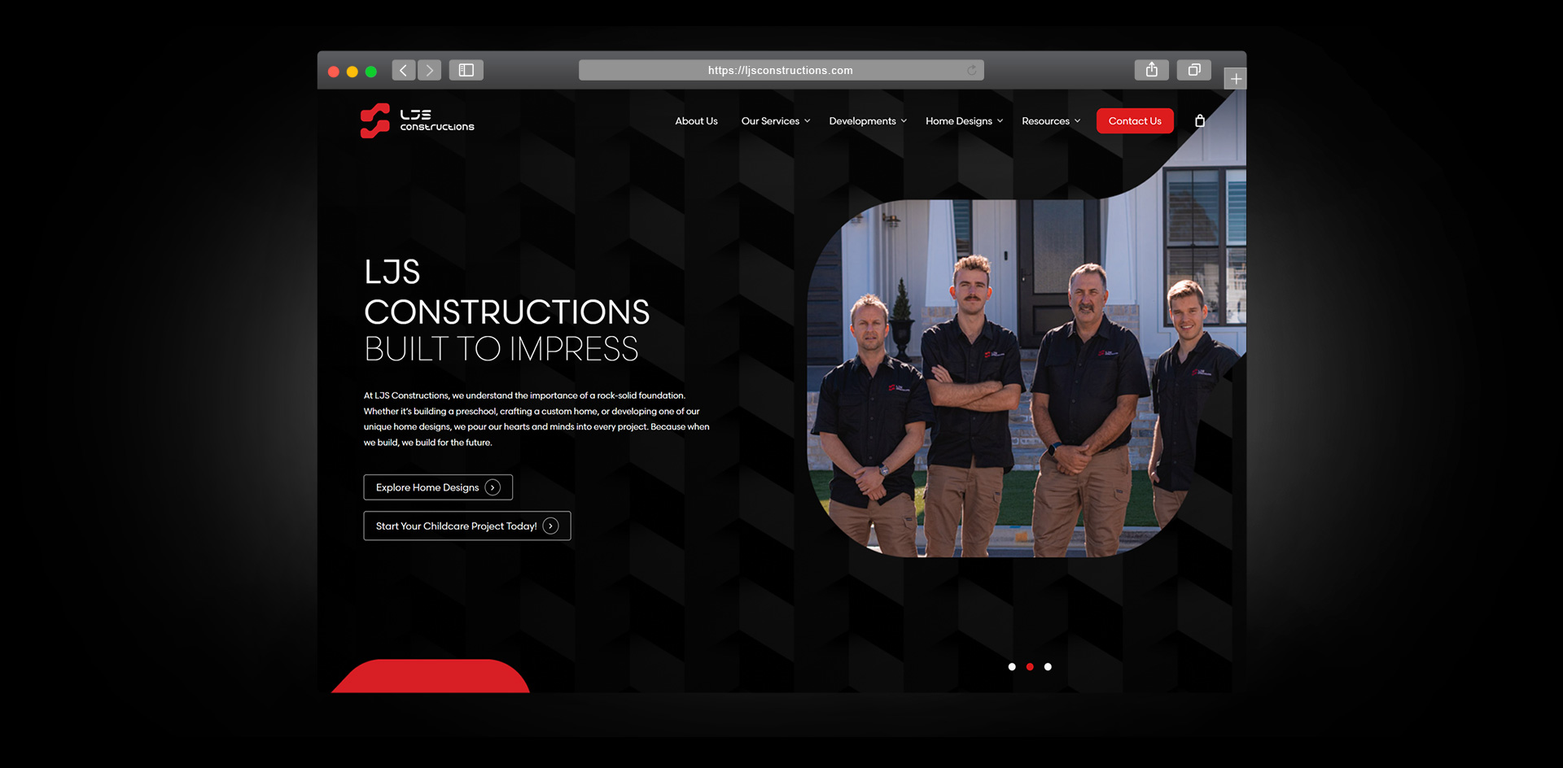Image resolution: width=1563 pixels, height=768 pixels.
Task: Click the page reload icon
Action: (971, 71)
